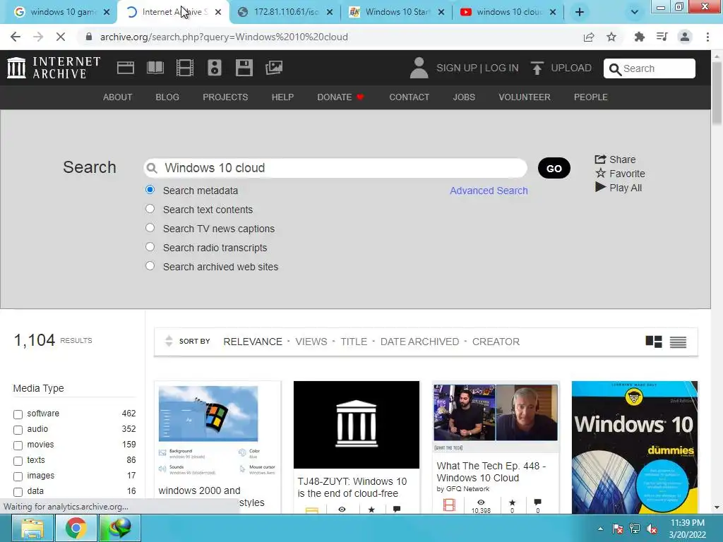The height and width of the screenshot is (542, 723).
Task: Switch to the Windows 10 Start tab
Action: pos(397,12)
